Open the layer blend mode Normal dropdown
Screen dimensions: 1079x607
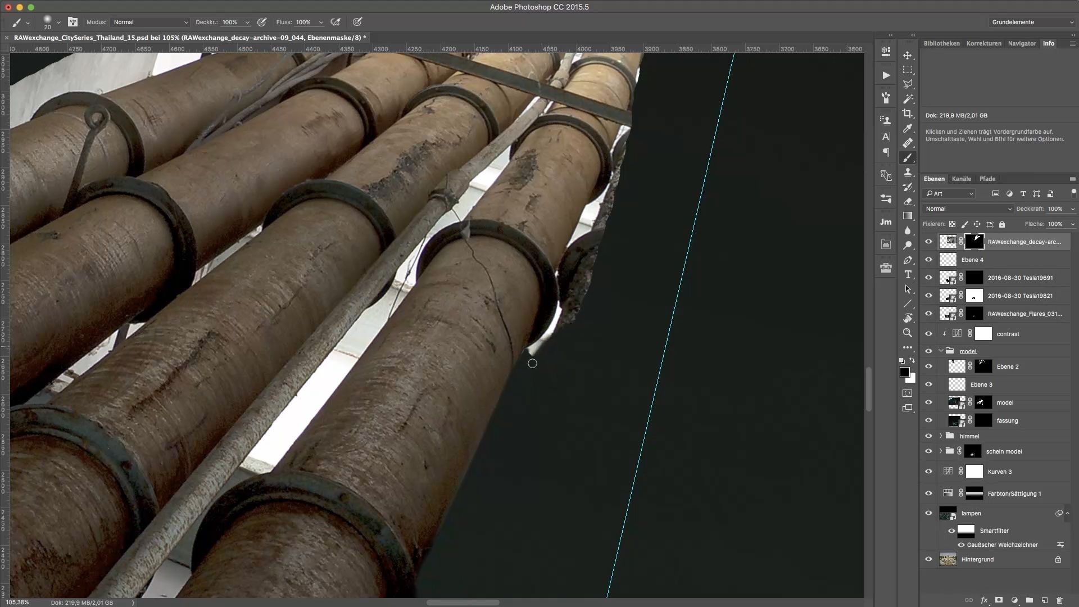(968, 209)
